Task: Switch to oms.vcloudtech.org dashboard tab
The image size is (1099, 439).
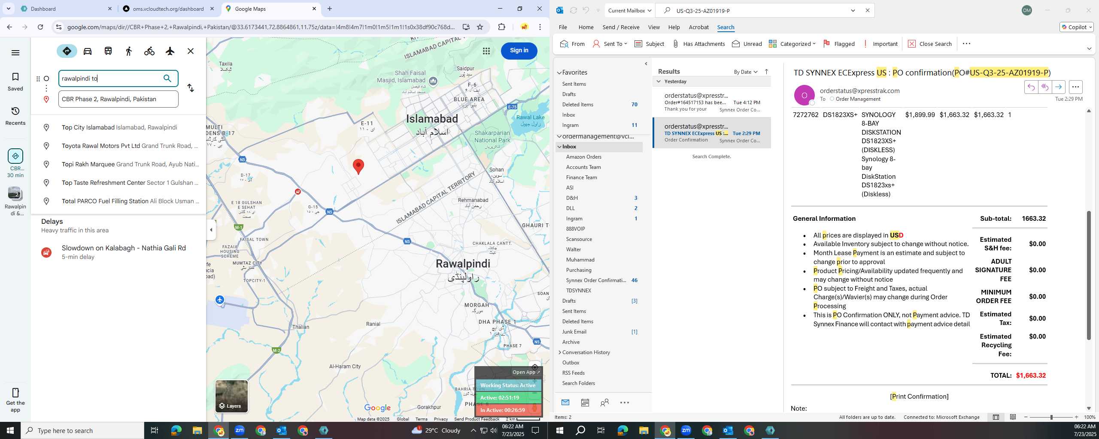Action: click(168, 9)
